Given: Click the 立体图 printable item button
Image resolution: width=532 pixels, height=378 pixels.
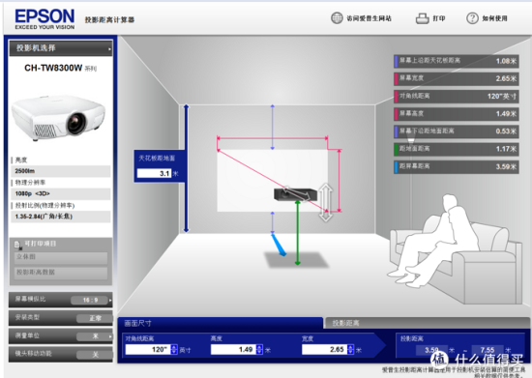Looking at the screenshot, I should tap(61, 257).
